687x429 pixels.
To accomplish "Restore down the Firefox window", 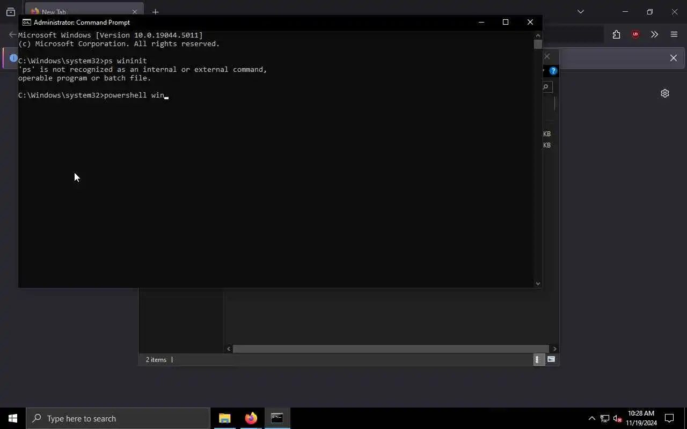I will coord(649,11).
